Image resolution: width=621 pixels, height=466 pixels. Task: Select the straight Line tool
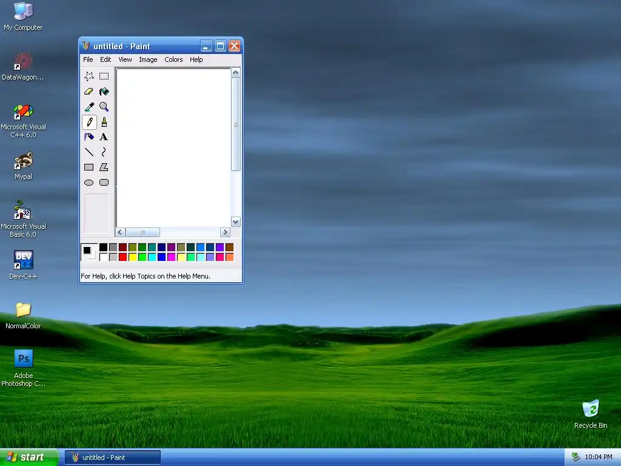click(x=89, y=152)
